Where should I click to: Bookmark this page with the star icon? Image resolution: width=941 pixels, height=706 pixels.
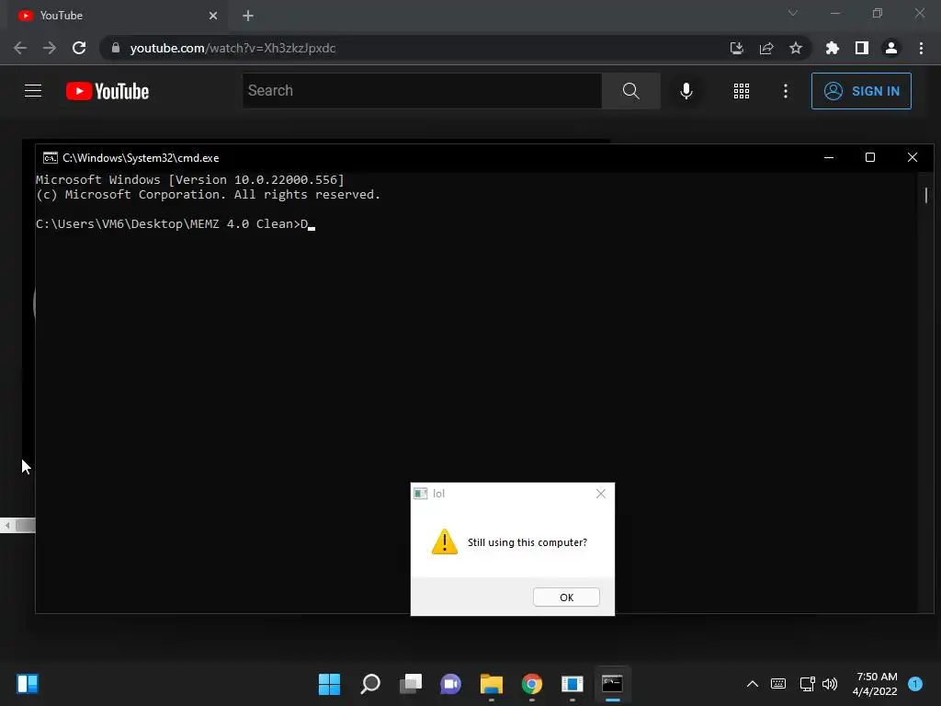pos(796,48)
